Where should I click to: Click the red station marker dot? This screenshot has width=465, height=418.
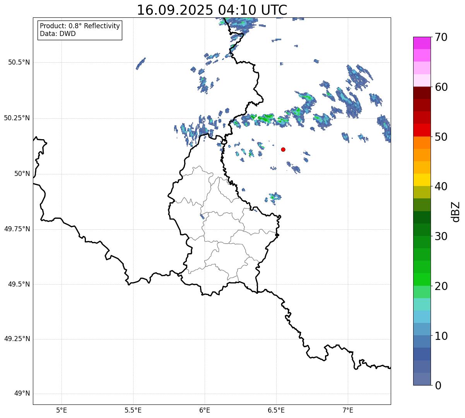click(283, 149)
